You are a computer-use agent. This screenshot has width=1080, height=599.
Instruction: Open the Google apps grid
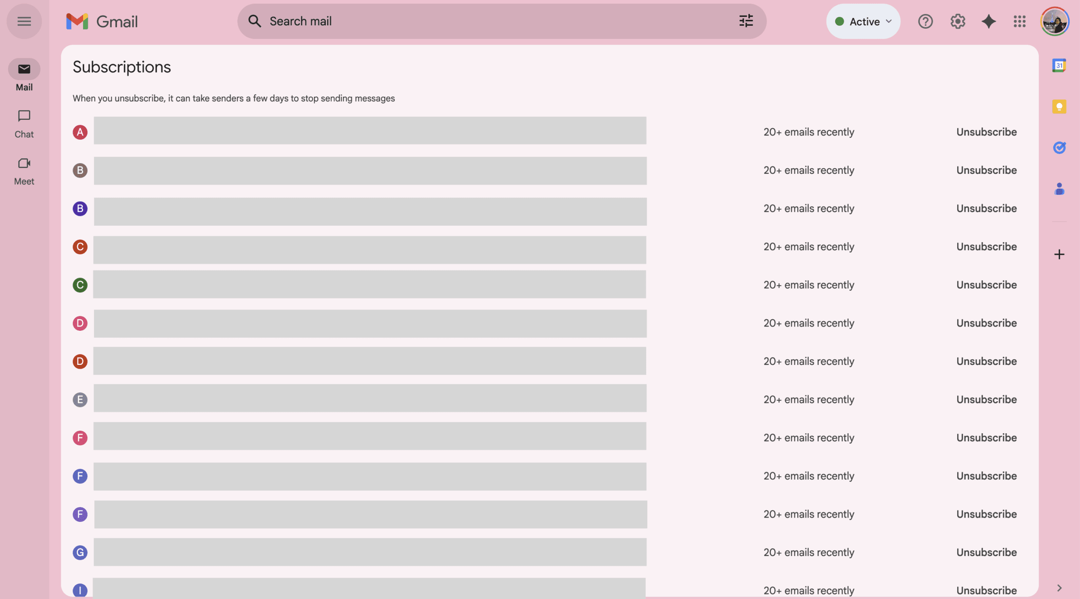1019,21
